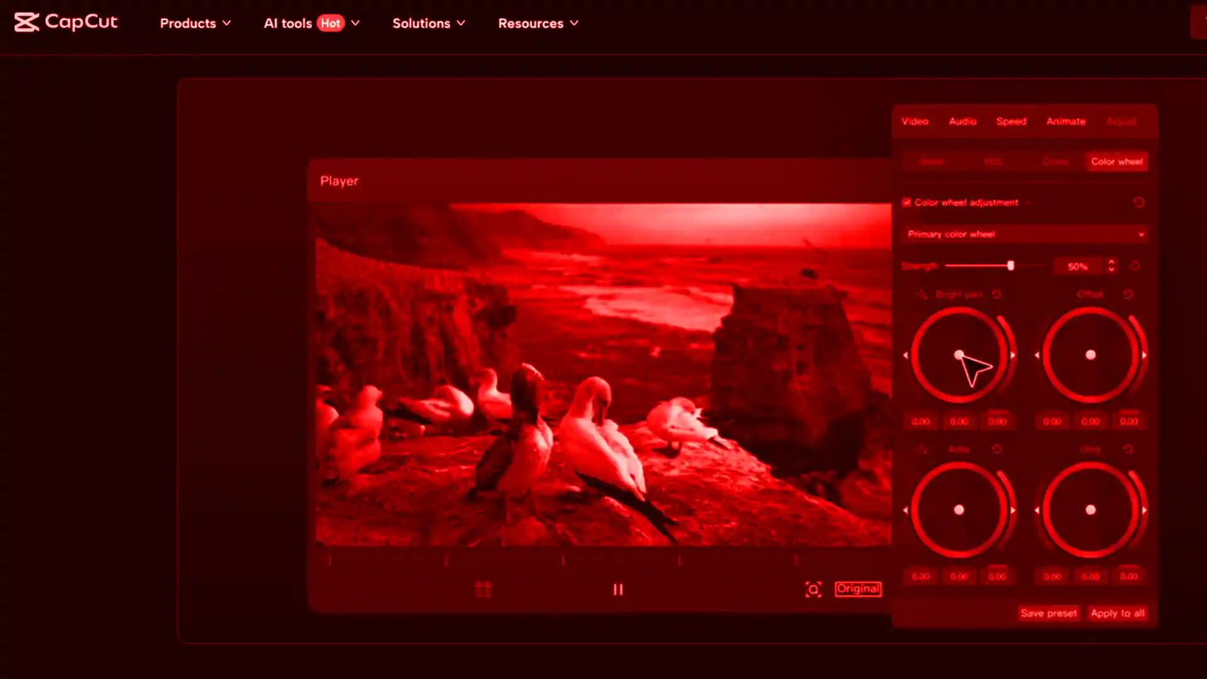This screenshot has height=679, width=1207.
Task: Select the Color wheel sub-tab
Action: pos(1116,162)
